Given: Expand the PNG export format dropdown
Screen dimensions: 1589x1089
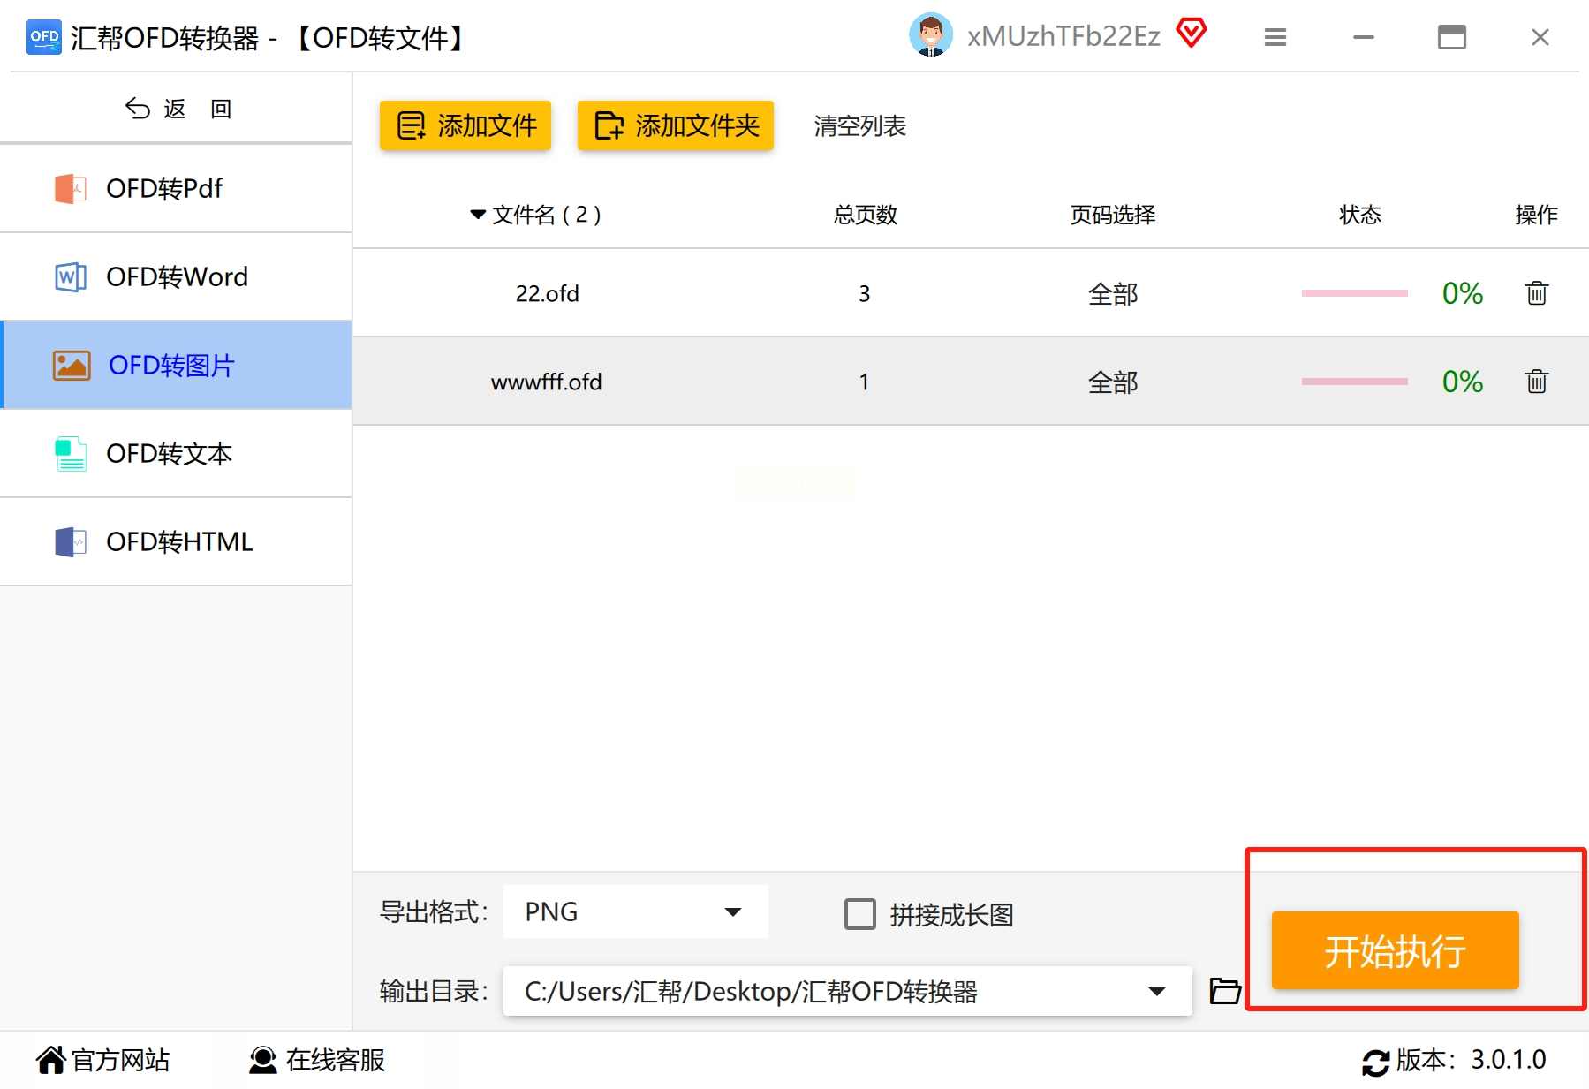Looking at the screenshot, I should (x=635, y=911).
